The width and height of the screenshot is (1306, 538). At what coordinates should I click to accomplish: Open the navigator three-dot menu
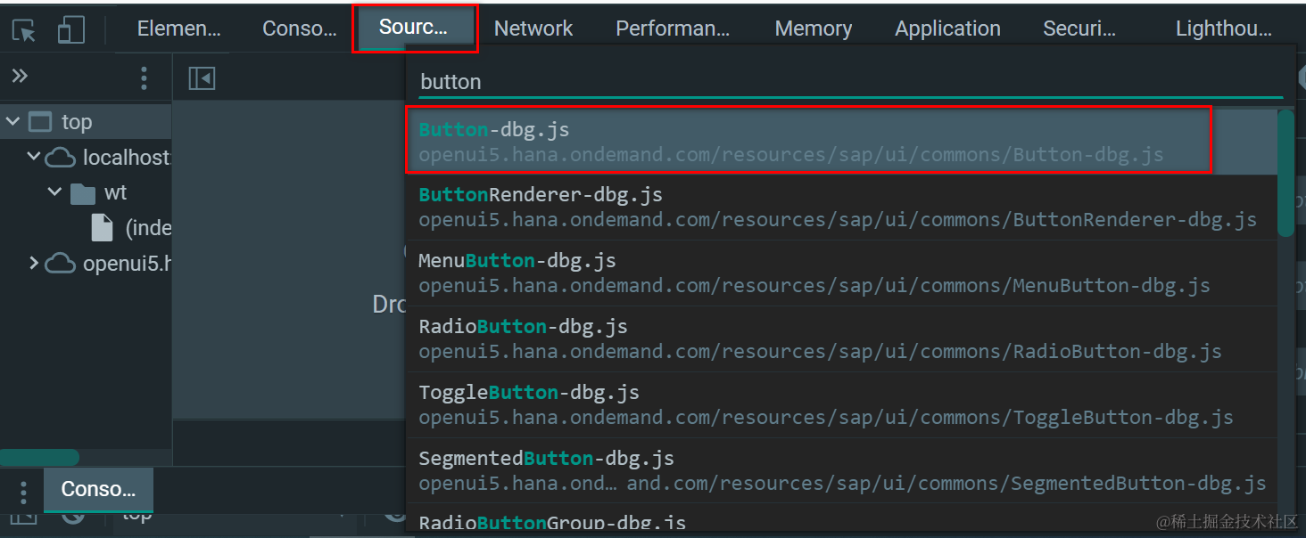click(x=144, y=78)
